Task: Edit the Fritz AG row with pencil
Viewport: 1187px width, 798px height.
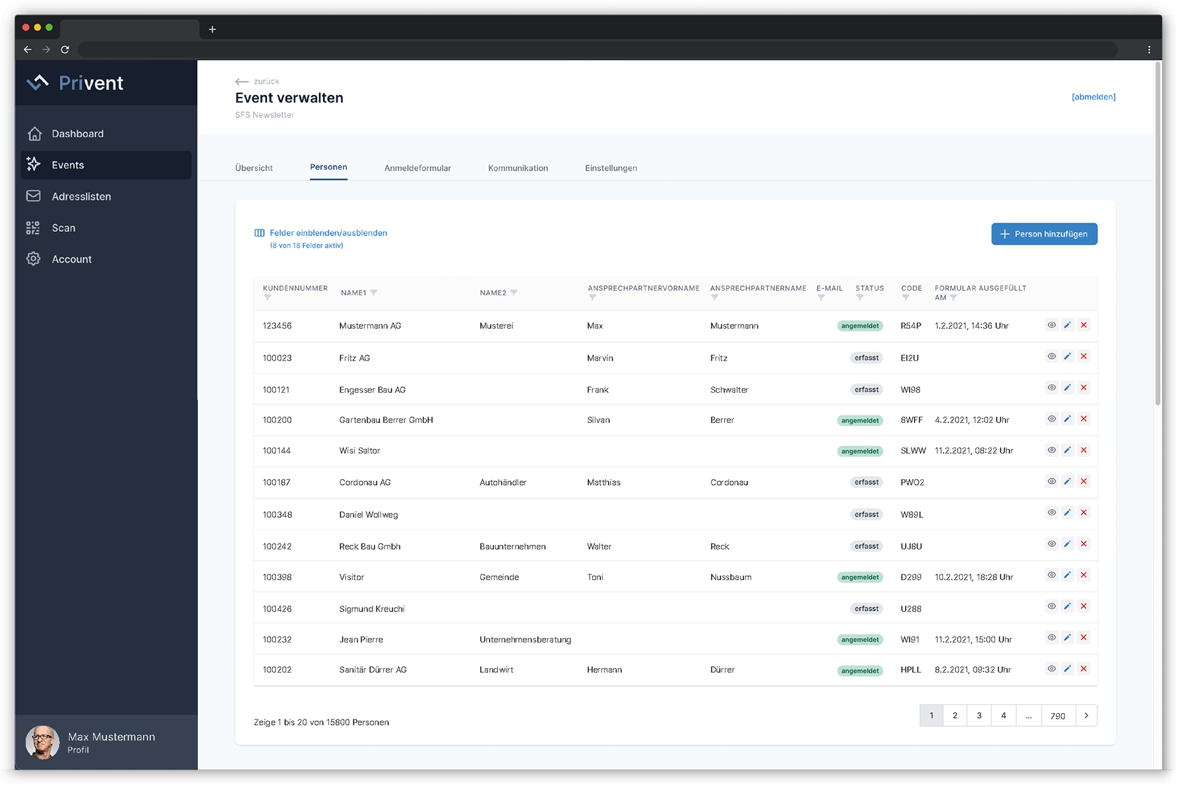Action: pos(1068,356)
